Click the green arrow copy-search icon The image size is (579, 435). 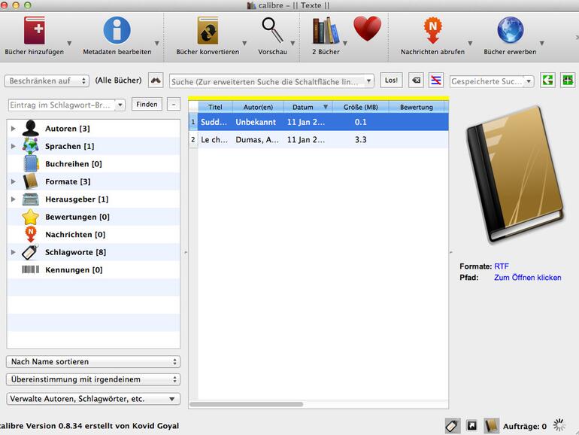click(x=547, y=81)
